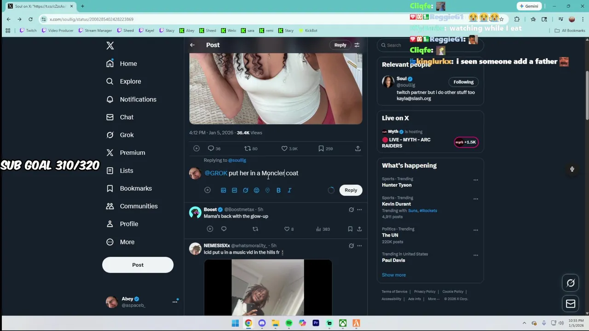This screenshot has width=589, height=331.
Task: Click the @soullig replying-to link
Action: click(237, 160)
